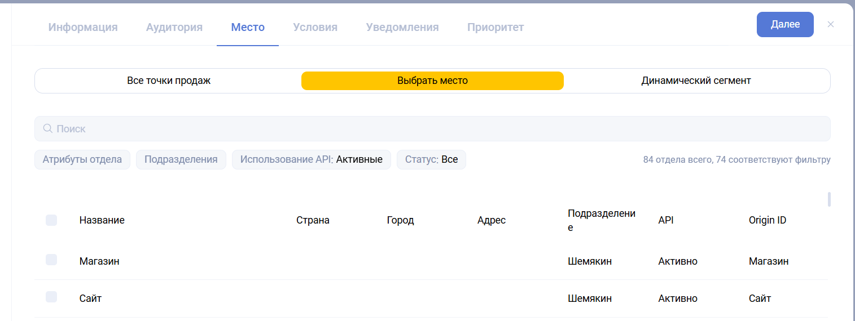The height and width of the screenshot is (321, 855).
Task: Choose the Динамический сегмент option
Action: tap(696, 81)
